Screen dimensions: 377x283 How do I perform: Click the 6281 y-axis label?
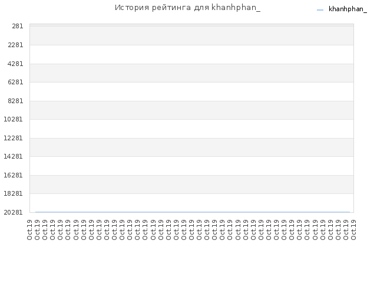[x=15, y=82]
